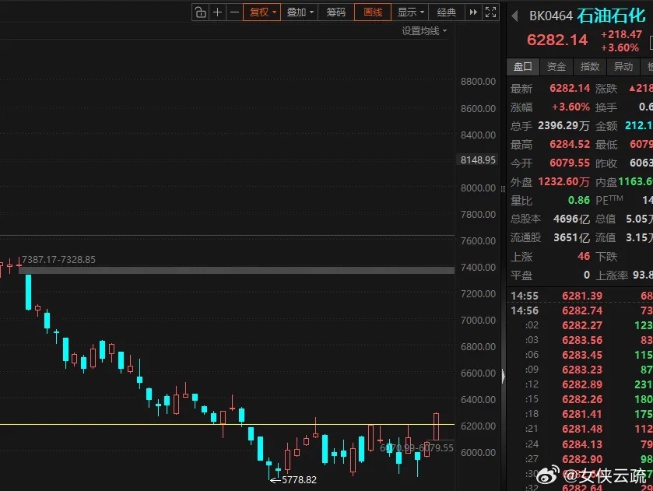
Task: Click the double-arrow more tools icon
Action: (x=473, y=12)
